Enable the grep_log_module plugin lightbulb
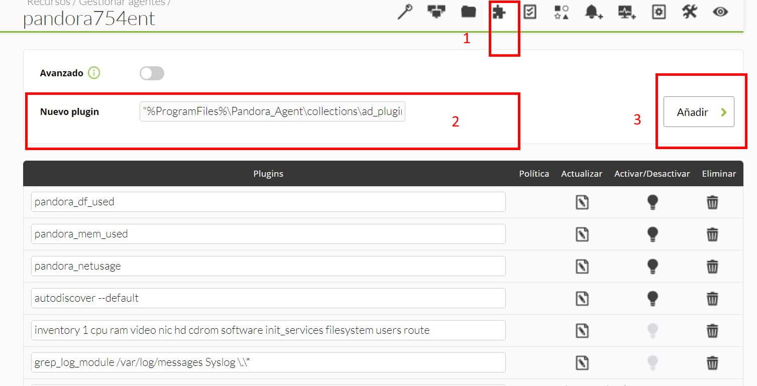 click(x=652, y=363)
